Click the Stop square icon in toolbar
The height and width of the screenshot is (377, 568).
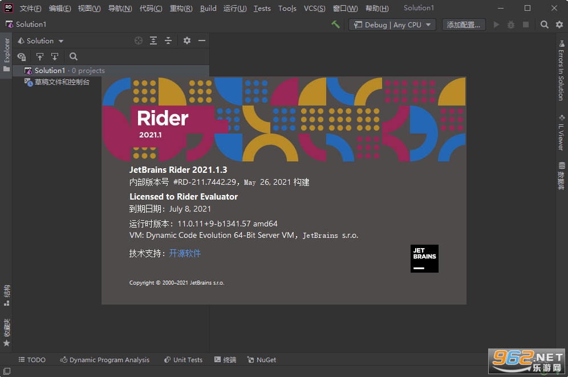[526, 25]
